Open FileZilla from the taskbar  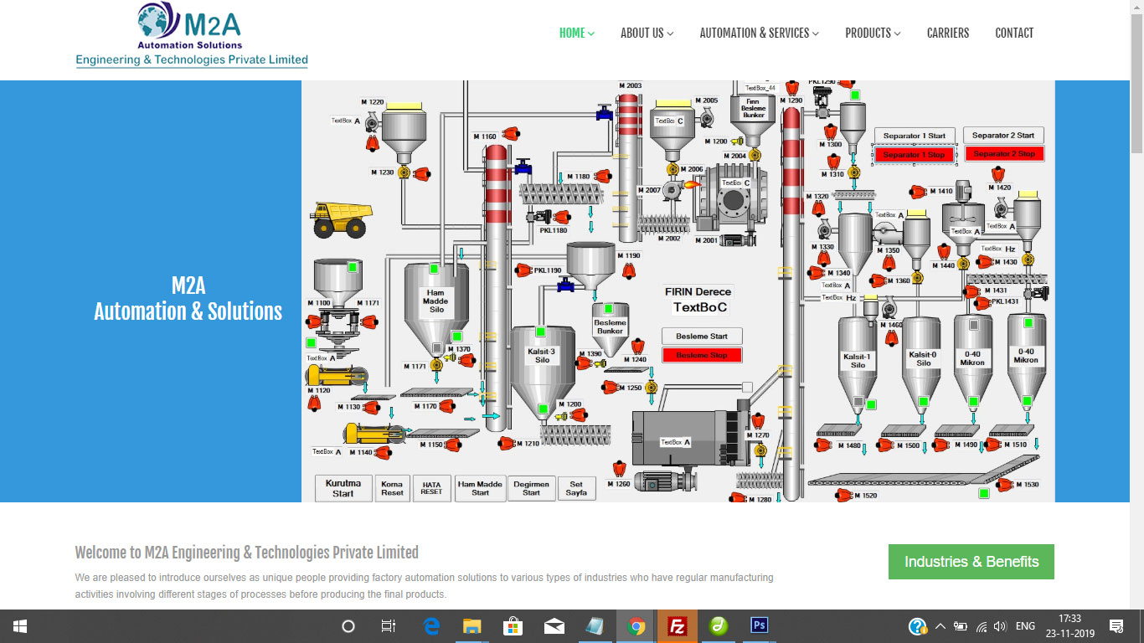(678, 626)
